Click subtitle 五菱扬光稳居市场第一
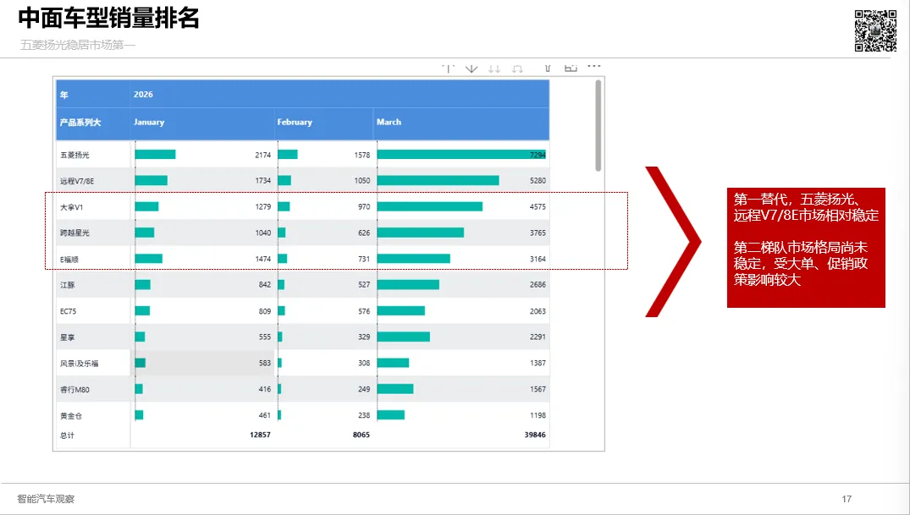Viewport: 910px width, 515px height. [x=78, y=45]
